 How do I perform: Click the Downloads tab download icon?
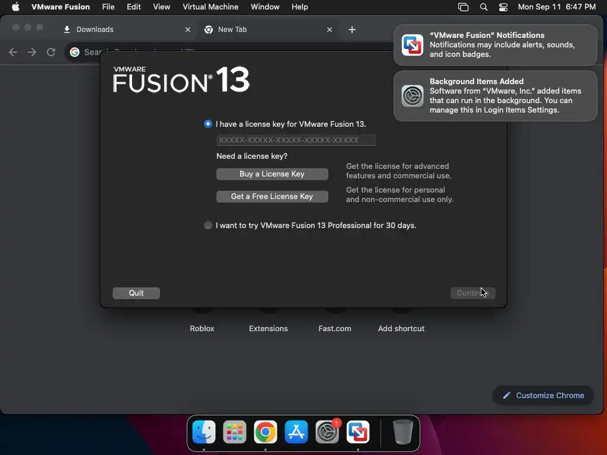[x=67, y=30]
